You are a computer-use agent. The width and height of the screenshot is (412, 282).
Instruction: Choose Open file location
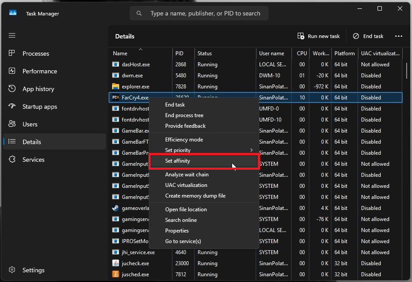pos(204,210)
